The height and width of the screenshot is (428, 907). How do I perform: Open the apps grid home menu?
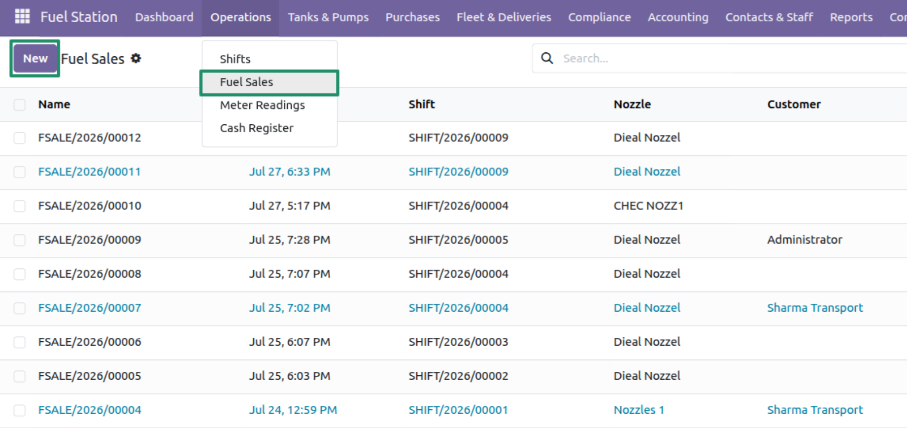click(x=23, y=17)
